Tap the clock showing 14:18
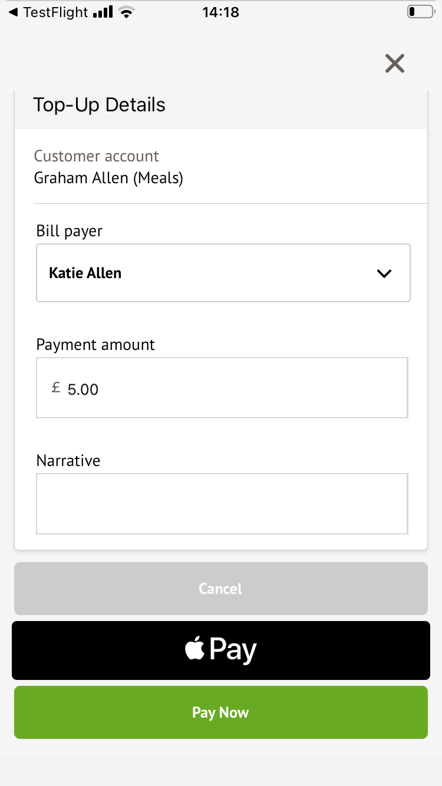The width and height of the screenshot is (442, 786). [221, 11]
